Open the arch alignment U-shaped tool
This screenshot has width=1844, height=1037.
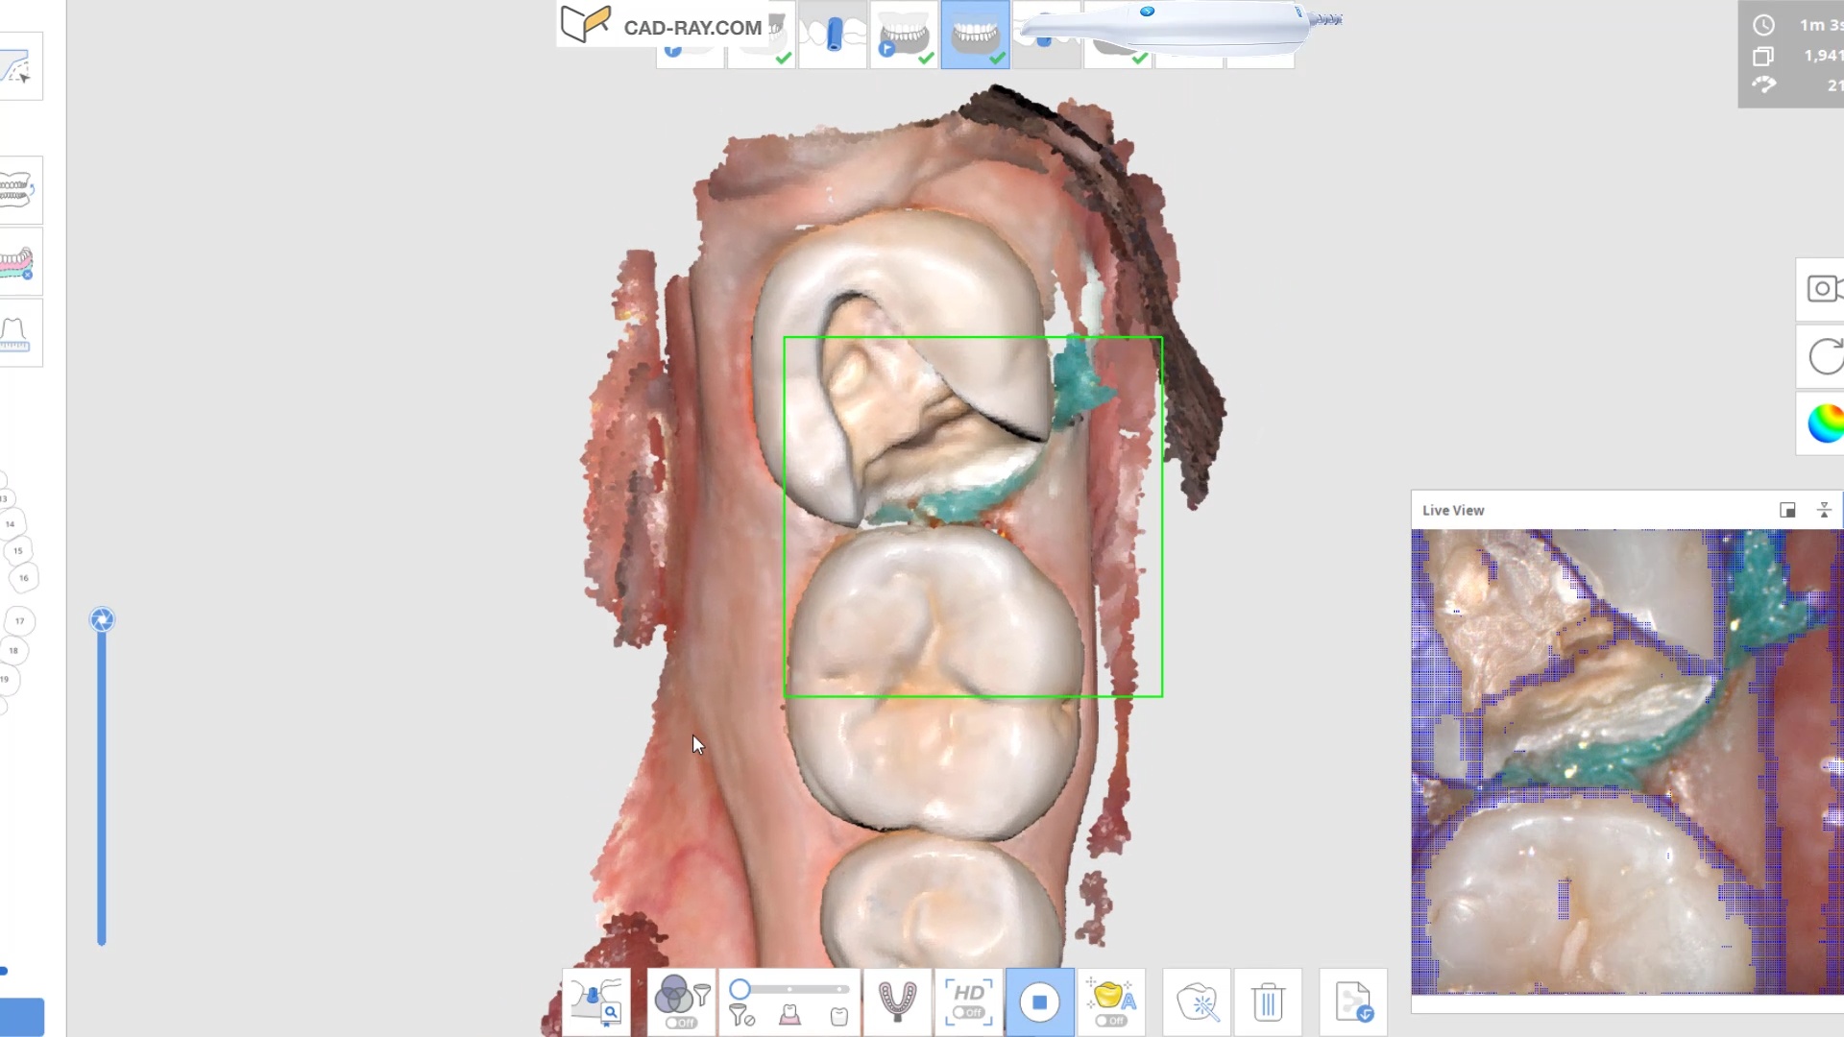point(897,1002)
